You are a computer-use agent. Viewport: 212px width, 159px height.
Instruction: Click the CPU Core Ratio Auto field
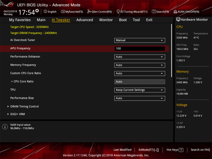click(x=140, y=82)
